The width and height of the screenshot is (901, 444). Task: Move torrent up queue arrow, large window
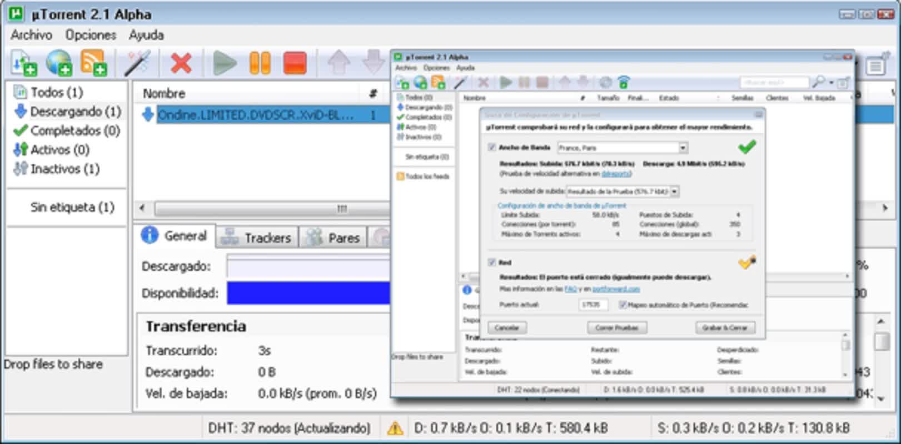click(x=339, y=63)
